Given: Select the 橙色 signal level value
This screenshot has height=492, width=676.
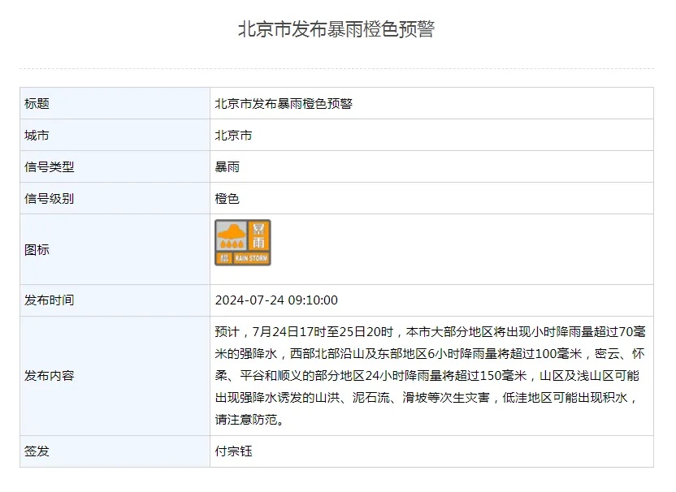Looking at the screenshot, I should (225, 198).
